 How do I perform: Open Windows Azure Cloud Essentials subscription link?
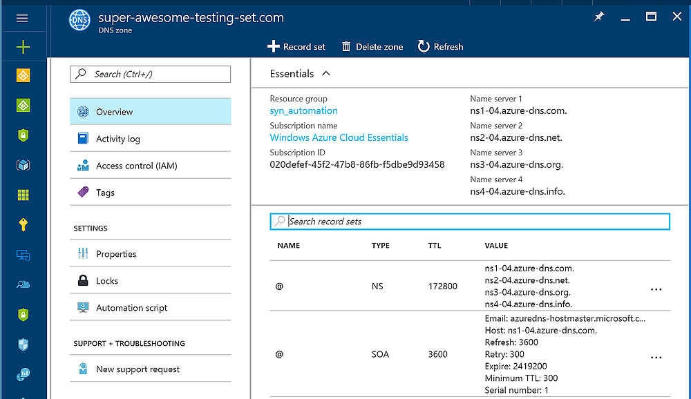(339, 137)
